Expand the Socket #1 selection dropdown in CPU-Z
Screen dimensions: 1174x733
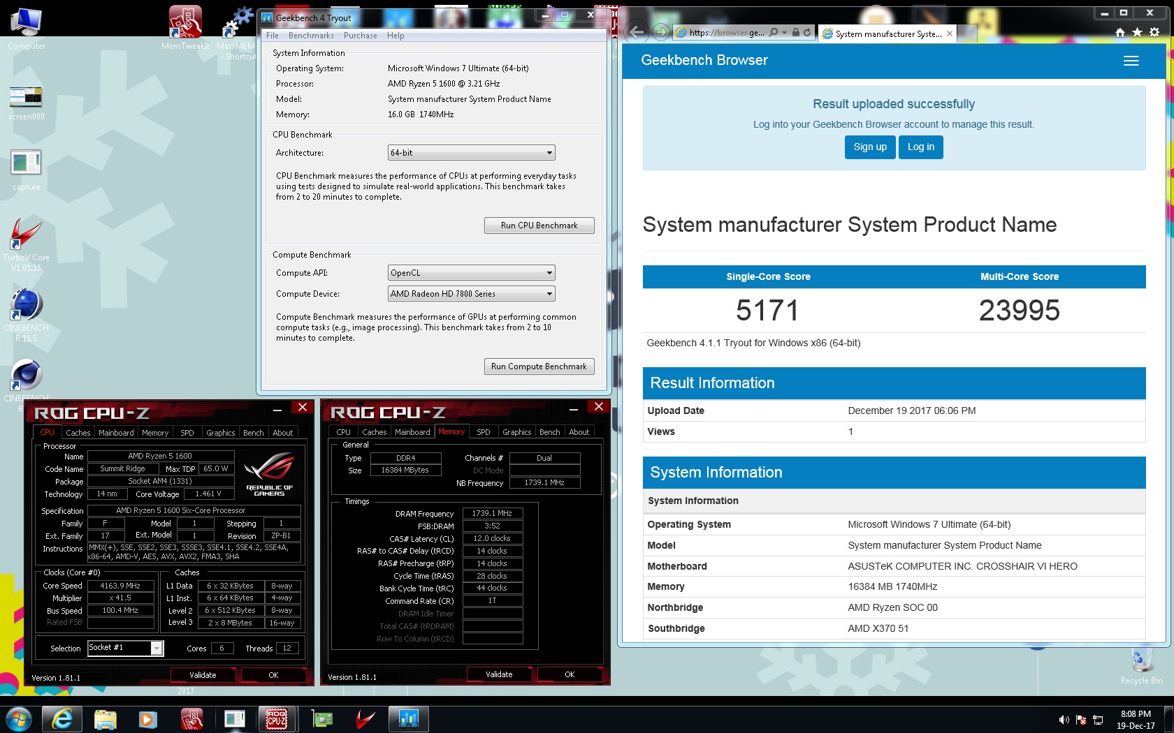(157, 649)
